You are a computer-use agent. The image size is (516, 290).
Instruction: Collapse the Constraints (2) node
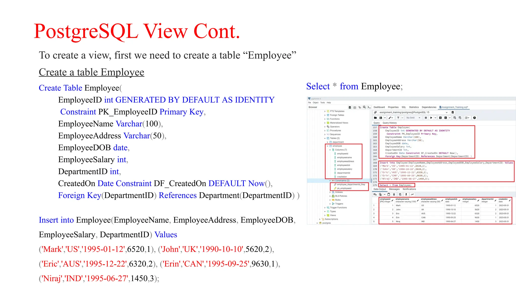[x=330, y=181]
